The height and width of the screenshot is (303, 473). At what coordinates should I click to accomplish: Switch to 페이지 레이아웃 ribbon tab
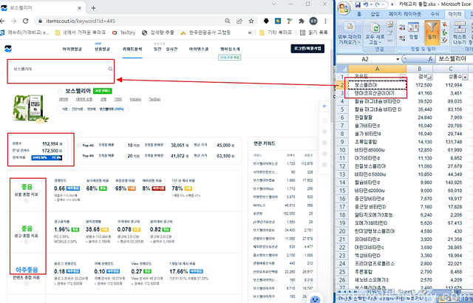click(x=405, y=14)
